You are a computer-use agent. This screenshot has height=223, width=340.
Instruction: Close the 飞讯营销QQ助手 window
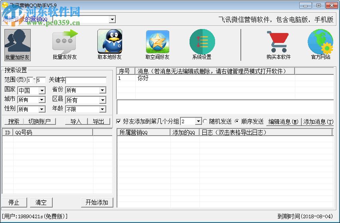click(332, 6)
